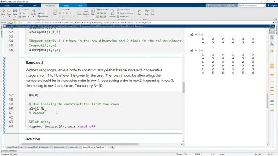Click forward arrow in address bar
Viewport: 278px width, 156px height.
click(x=5, y=23)
